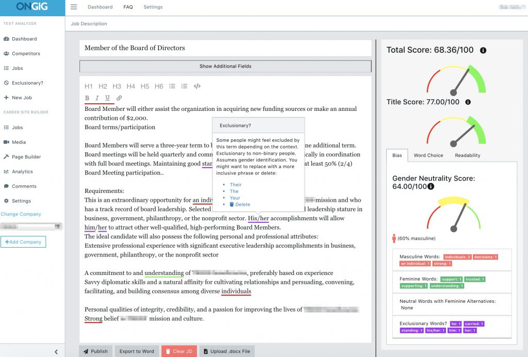Toggle italic formatting

(x=97, y=98)
